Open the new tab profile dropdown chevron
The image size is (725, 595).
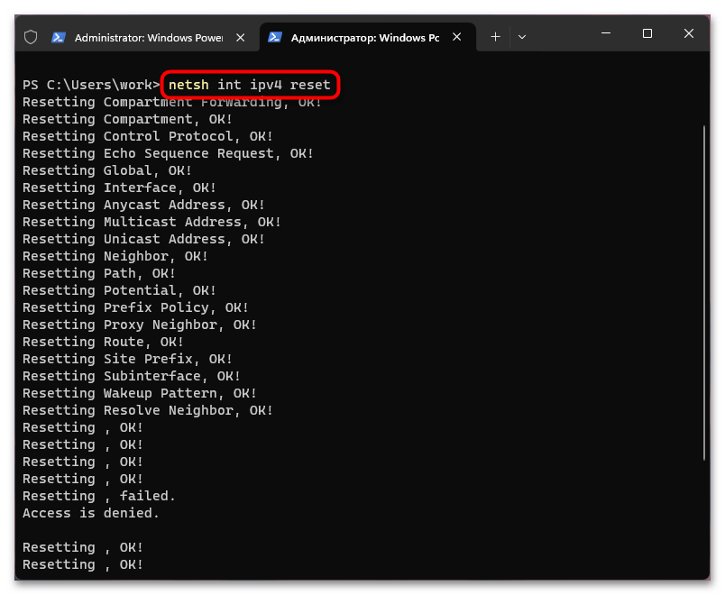tap(521, 36)
